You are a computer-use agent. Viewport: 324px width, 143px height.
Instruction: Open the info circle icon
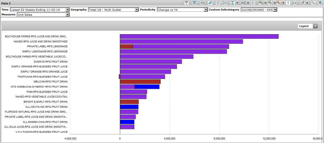(253, 3)
